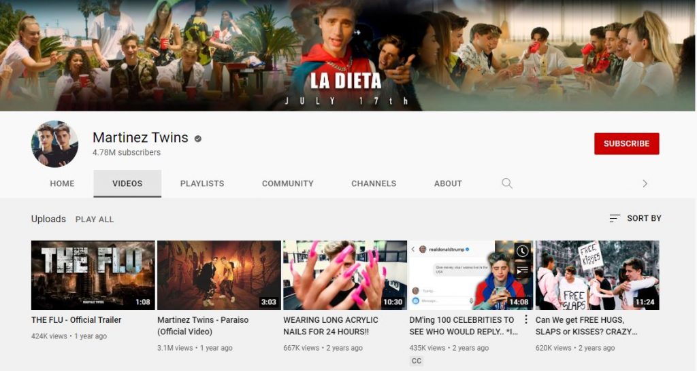Click the FREE HUGS video thumbnail
The image size is (697, 371).
pos(598,275)
